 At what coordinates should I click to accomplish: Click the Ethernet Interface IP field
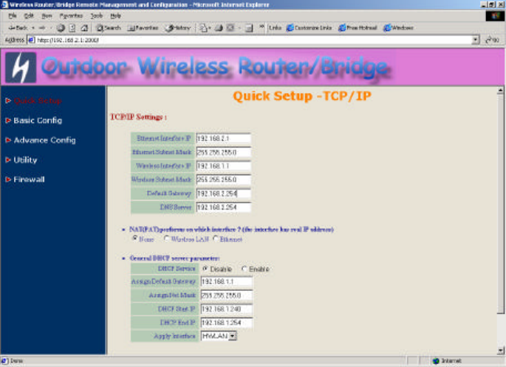(x=223, y=138)
